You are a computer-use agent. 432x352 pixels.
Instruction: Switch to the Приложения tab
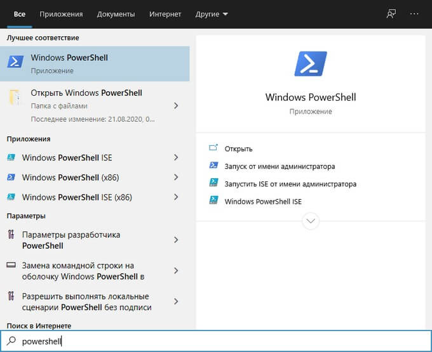pyautogui.click(x=61, y=14)
